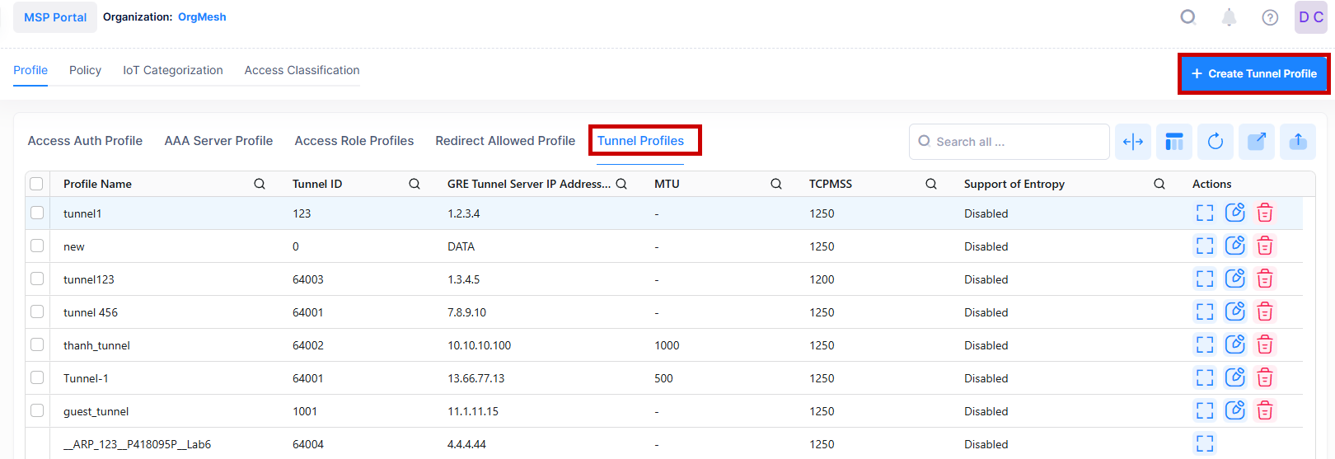Edit the tunnel1 profile

[1234, 213]
